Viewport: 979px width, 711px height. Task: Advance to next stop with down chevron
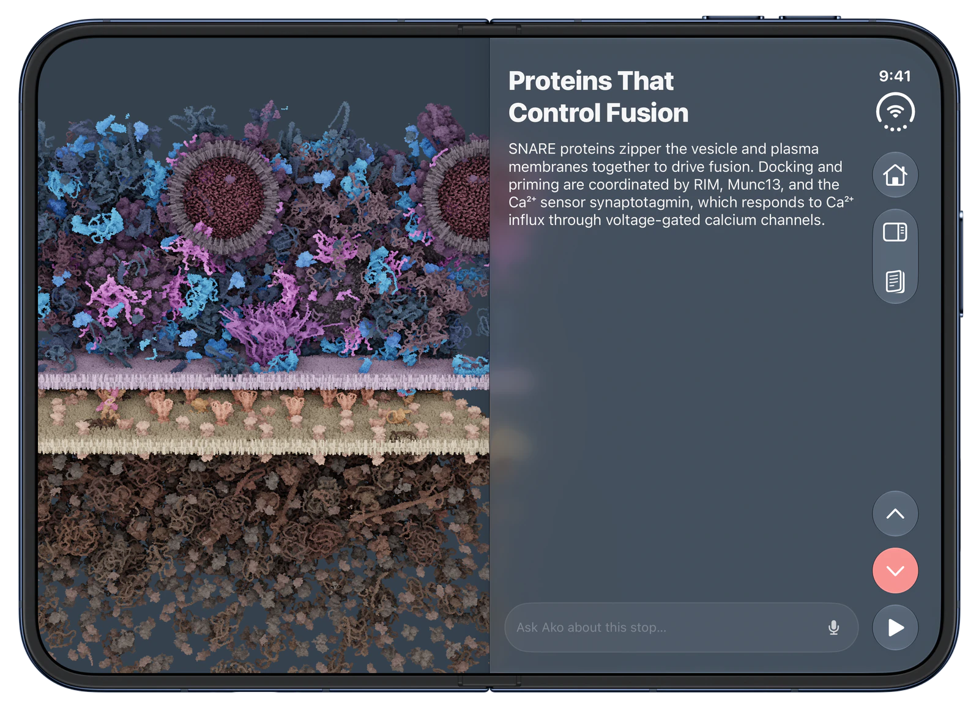(x=895, y=570)
